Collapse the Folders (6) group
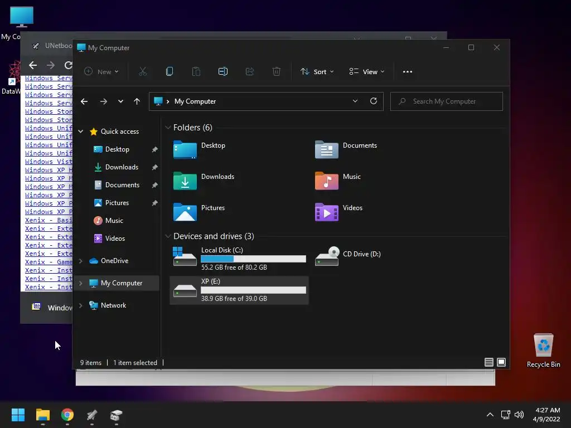Viewport: 571px width, 428px height. coord(168,128)
